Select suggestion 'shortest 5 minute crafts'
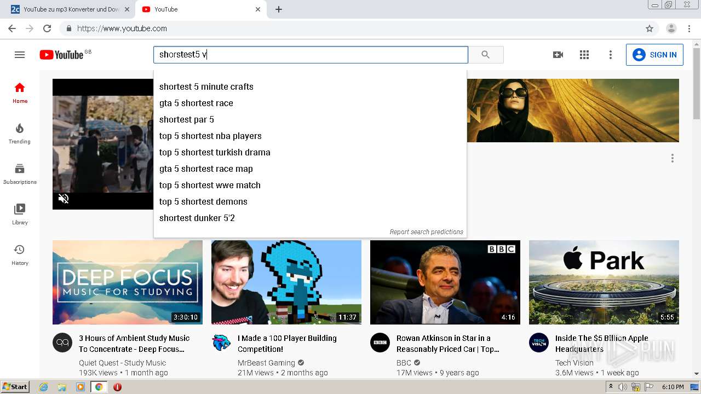This screenshot has width=701, height=394. point(310,86)
